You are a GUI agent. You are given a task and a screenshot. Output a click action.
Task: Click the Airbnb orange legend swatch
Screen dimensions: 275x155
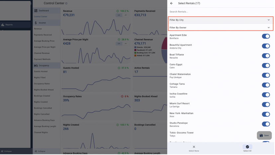tap(136, 56)
